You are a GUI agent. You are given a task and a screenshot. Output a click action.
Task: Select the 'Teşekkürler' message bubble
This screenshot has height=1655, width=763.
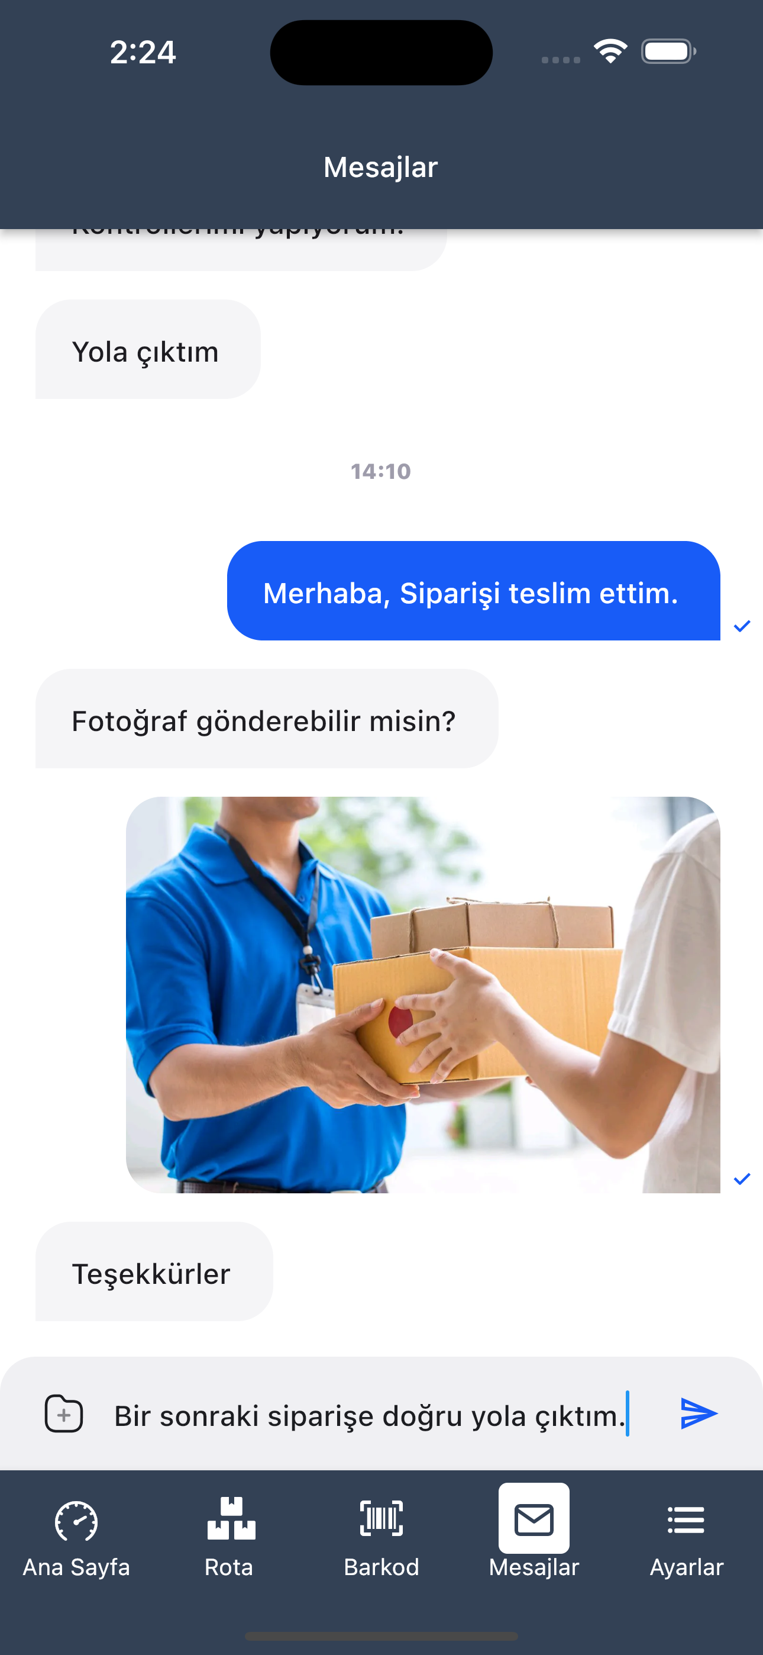(154, 1271)
